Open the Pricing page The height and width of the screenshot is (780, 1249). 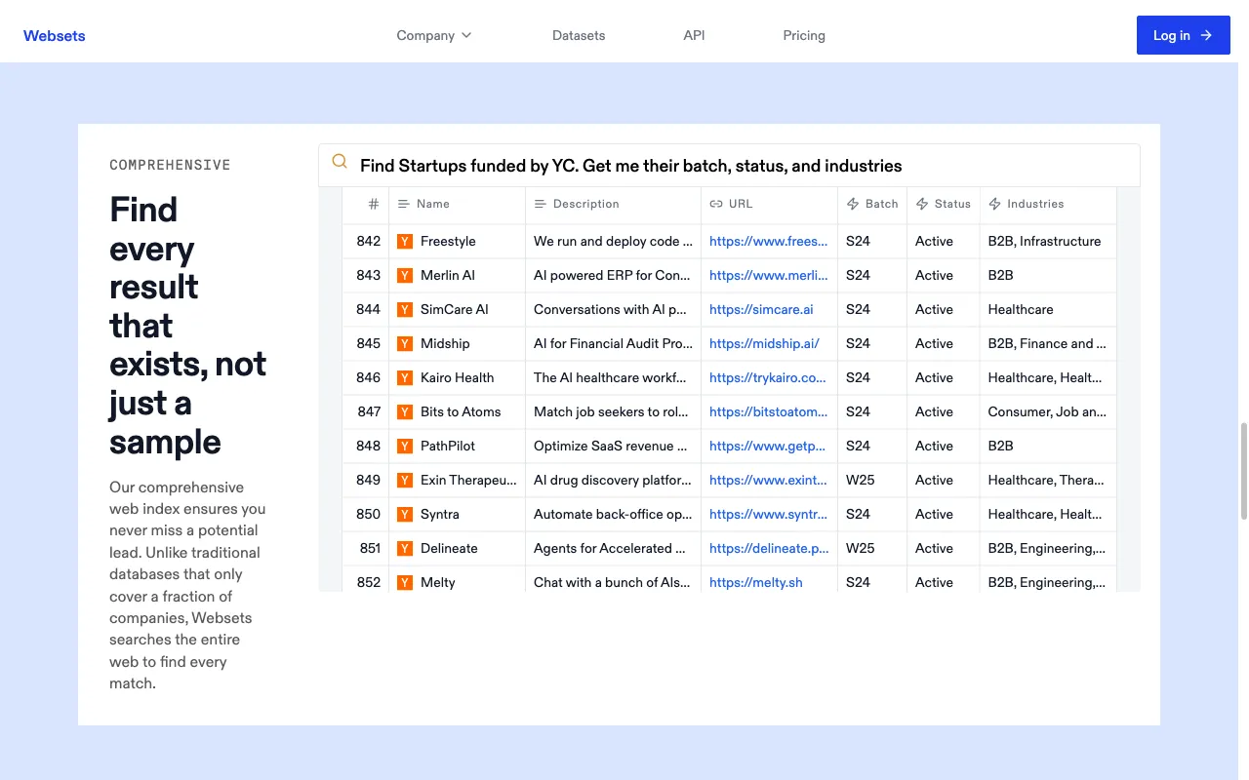point(804,35)
